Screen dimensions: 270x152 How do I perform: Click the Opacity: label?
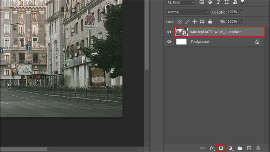[x=218, y=12]
